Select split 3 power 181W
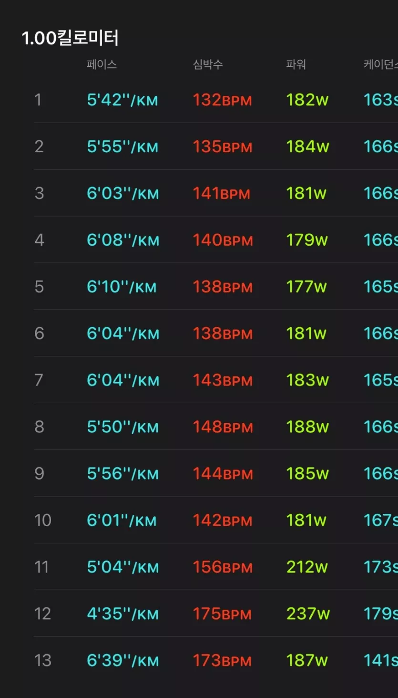The width and height of the screenshot is (398, 698). (x=306, y=194)
